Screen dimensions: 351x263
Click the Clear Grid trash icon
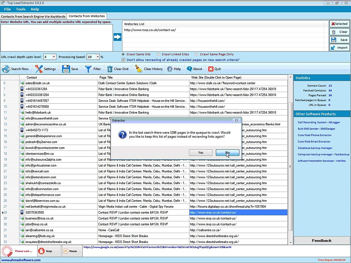[110, 69]
